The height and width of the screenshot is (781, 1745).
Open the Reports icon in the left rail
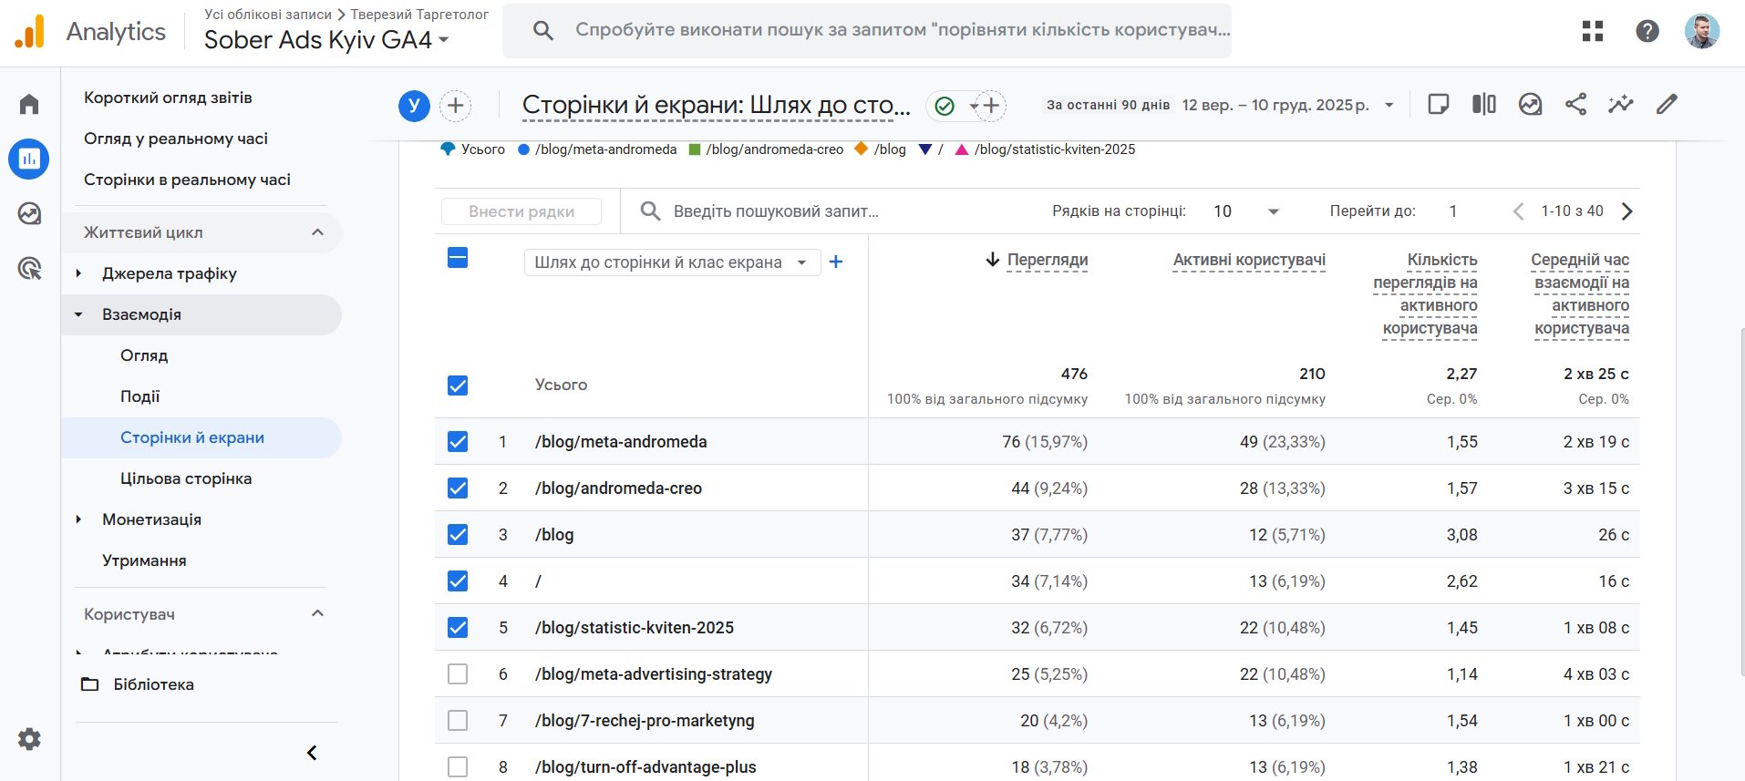click(29, 159)
